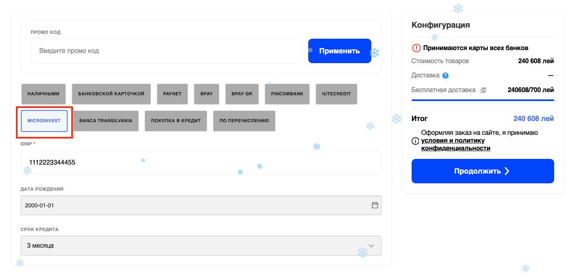Choose Банковской карточкой payment method

pyautogui.click(x=111, y=94)
